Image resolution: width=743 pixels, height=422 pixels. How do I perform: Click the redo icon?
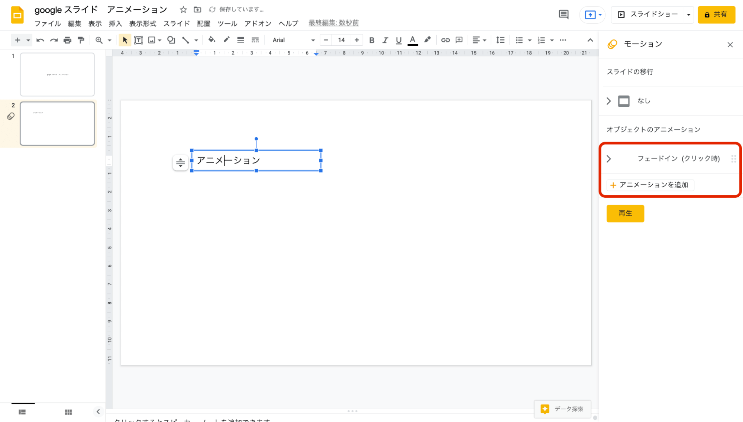click(x=54, y=40)
